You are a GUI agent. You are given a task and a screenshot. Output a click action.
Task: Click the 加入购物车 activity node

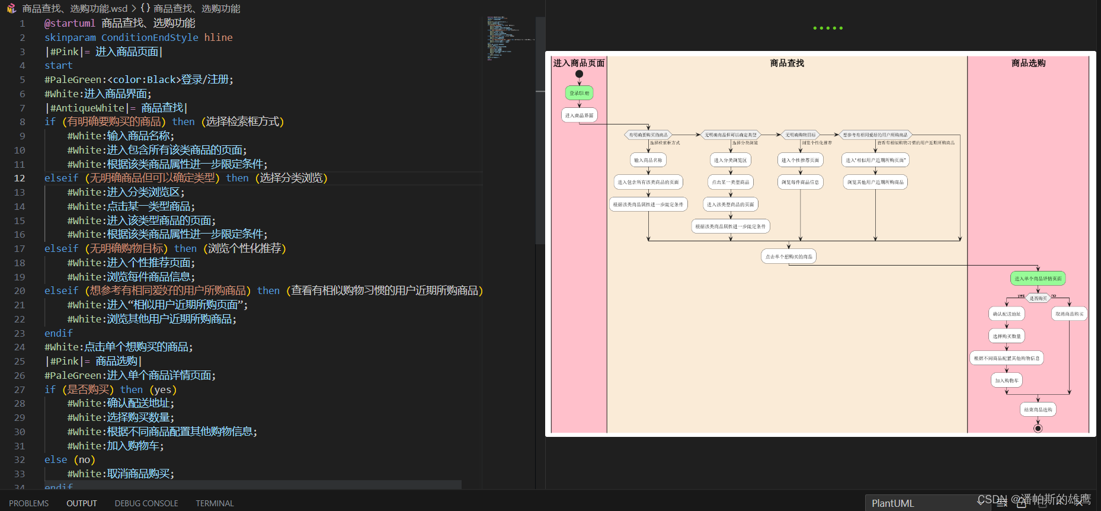pos(1007,381)
